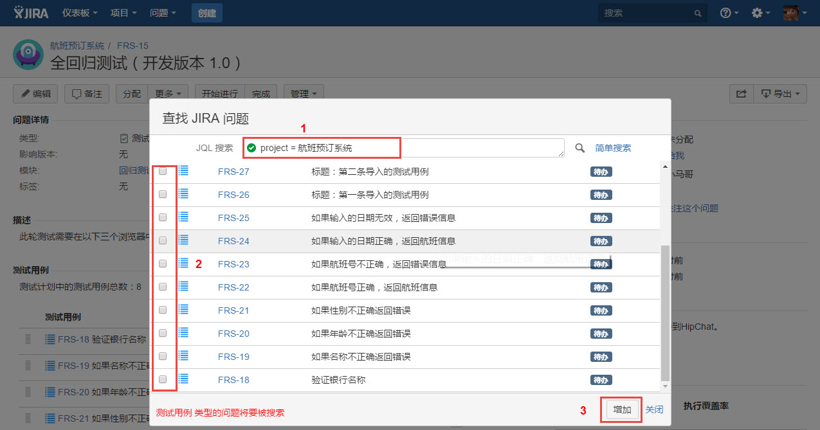The image size is (820, 430).
Task: Open the FRS-18 link in dialog
Action: 233,380
